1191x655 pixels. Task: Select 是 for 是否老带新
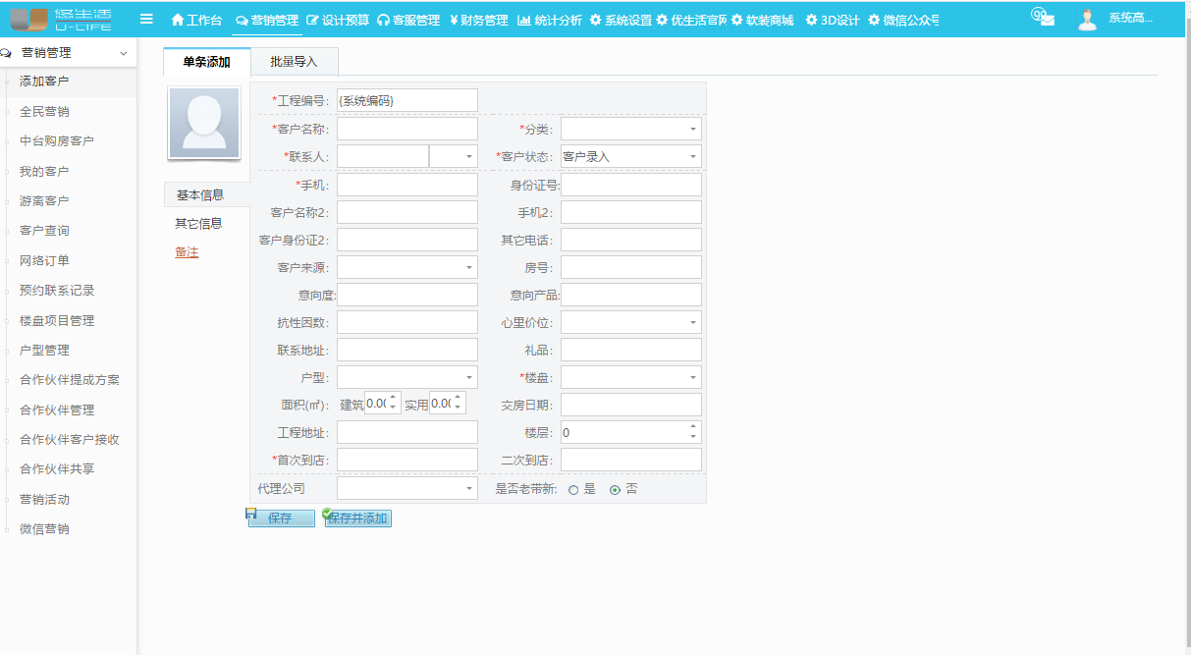[x=572, y=487]
